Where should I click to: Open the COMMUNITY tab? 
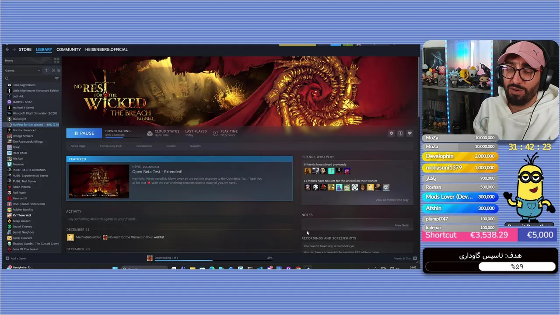coord(69,49)
